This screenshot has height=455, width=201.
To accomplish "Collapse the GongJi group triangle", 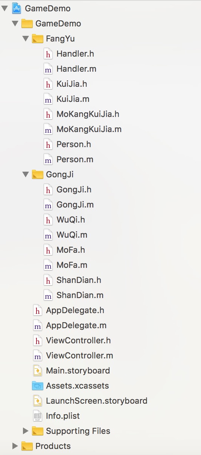I will (26, 174).
